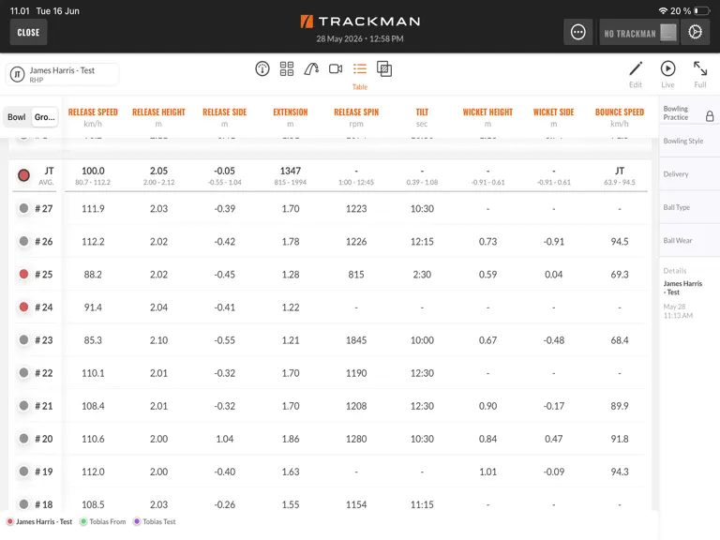
Task: Open the overlay compare view icon
Action: coord(384,68)
